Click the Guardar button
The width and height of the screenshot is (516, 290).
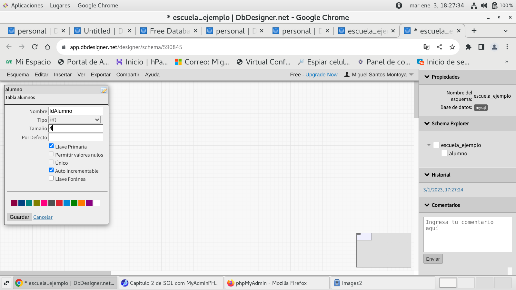point(19,217)
